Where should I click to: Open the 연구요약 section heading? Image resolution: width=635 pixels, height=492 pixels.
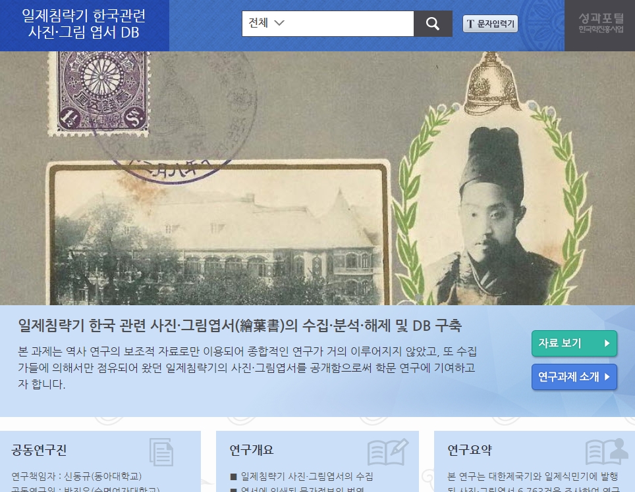click(470, 450)
